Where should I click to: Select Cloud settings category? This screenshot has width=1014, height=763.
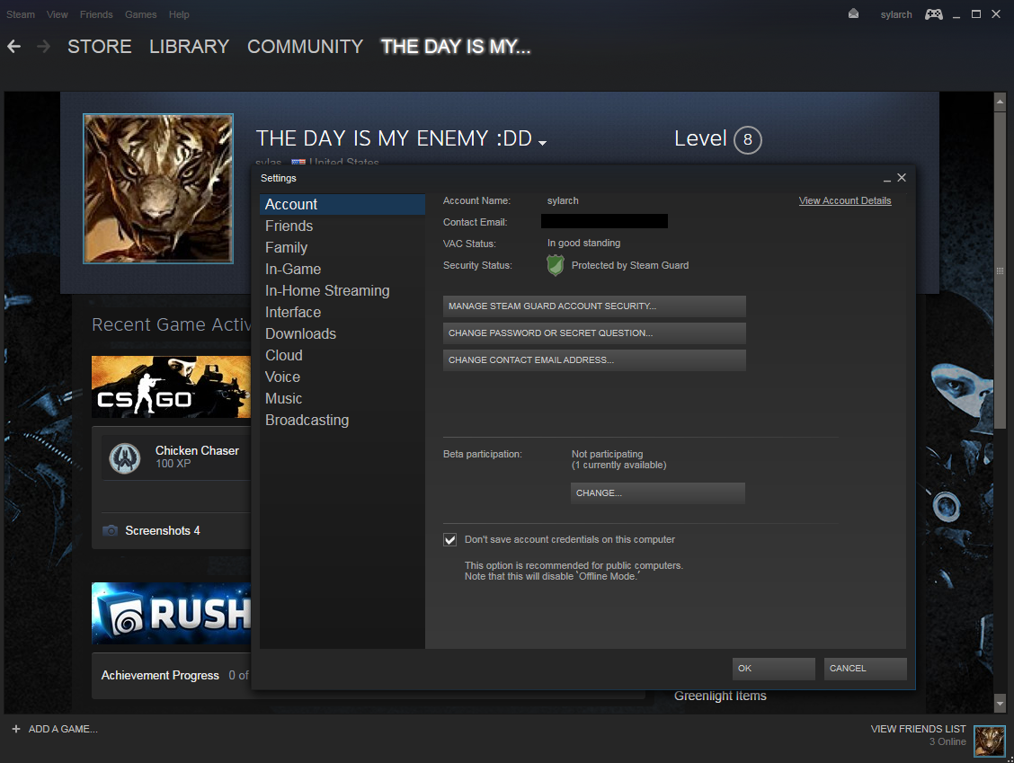pyautogui.click(x=342, y=356)
